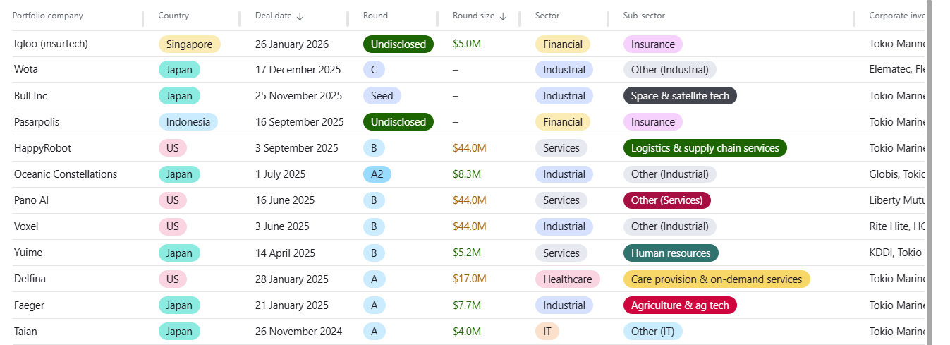Click the Sector column header

(547, 16)
